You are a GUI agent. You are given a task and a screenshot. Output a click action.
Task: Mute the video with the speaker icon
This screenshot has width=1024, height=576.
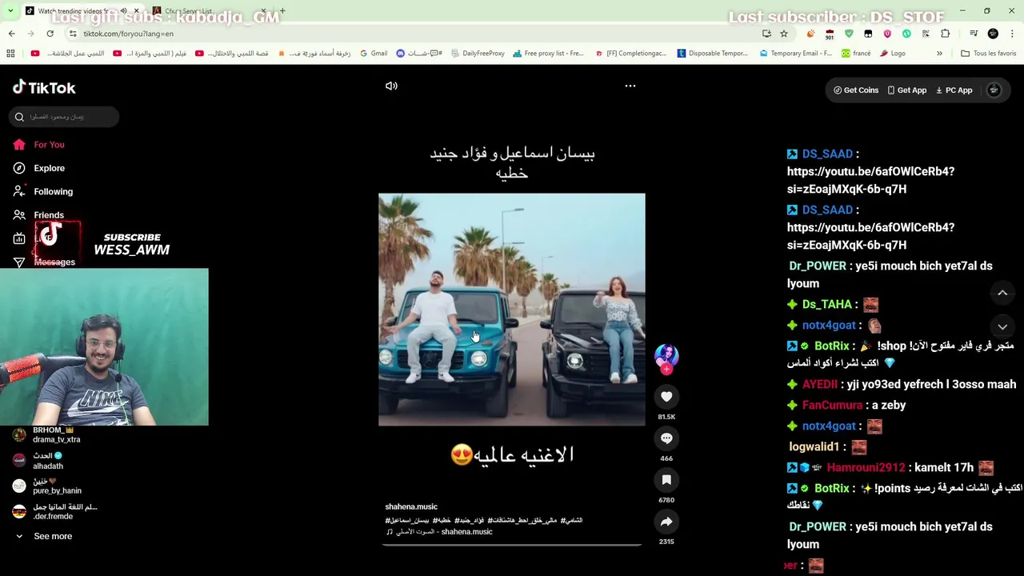pyautogui.click(x=391, y=86)
